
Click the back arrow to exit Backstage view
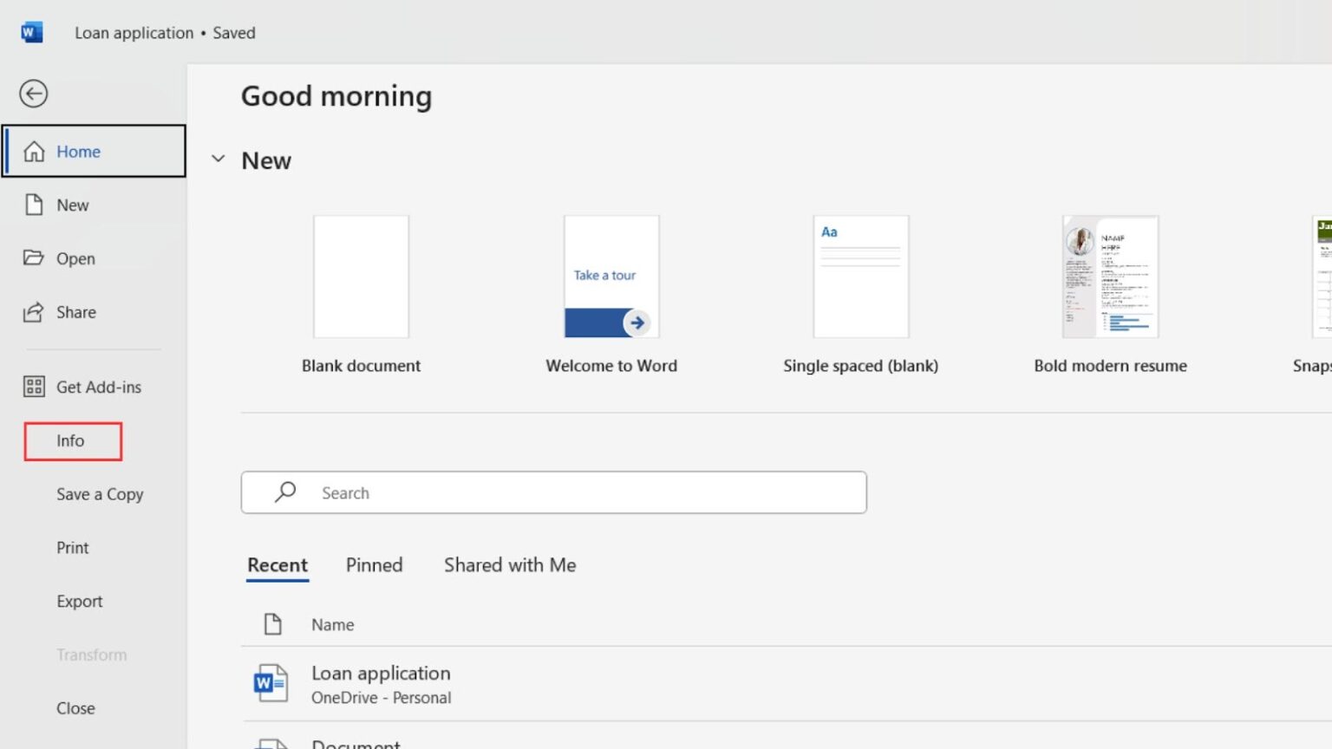tap(33, 94)
